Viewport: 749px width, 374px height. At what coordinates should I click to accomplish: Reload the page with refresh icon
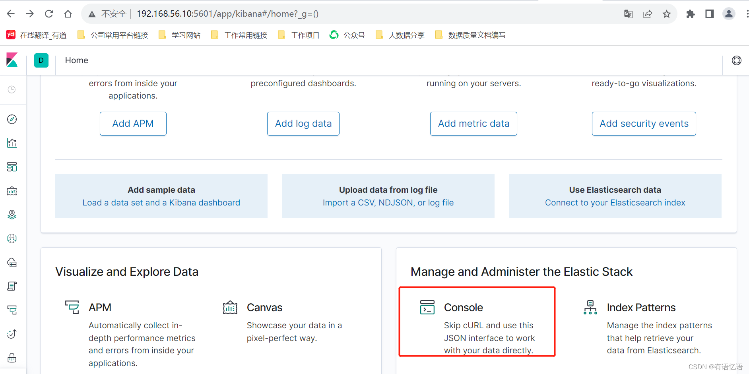(x=49, y=14)
